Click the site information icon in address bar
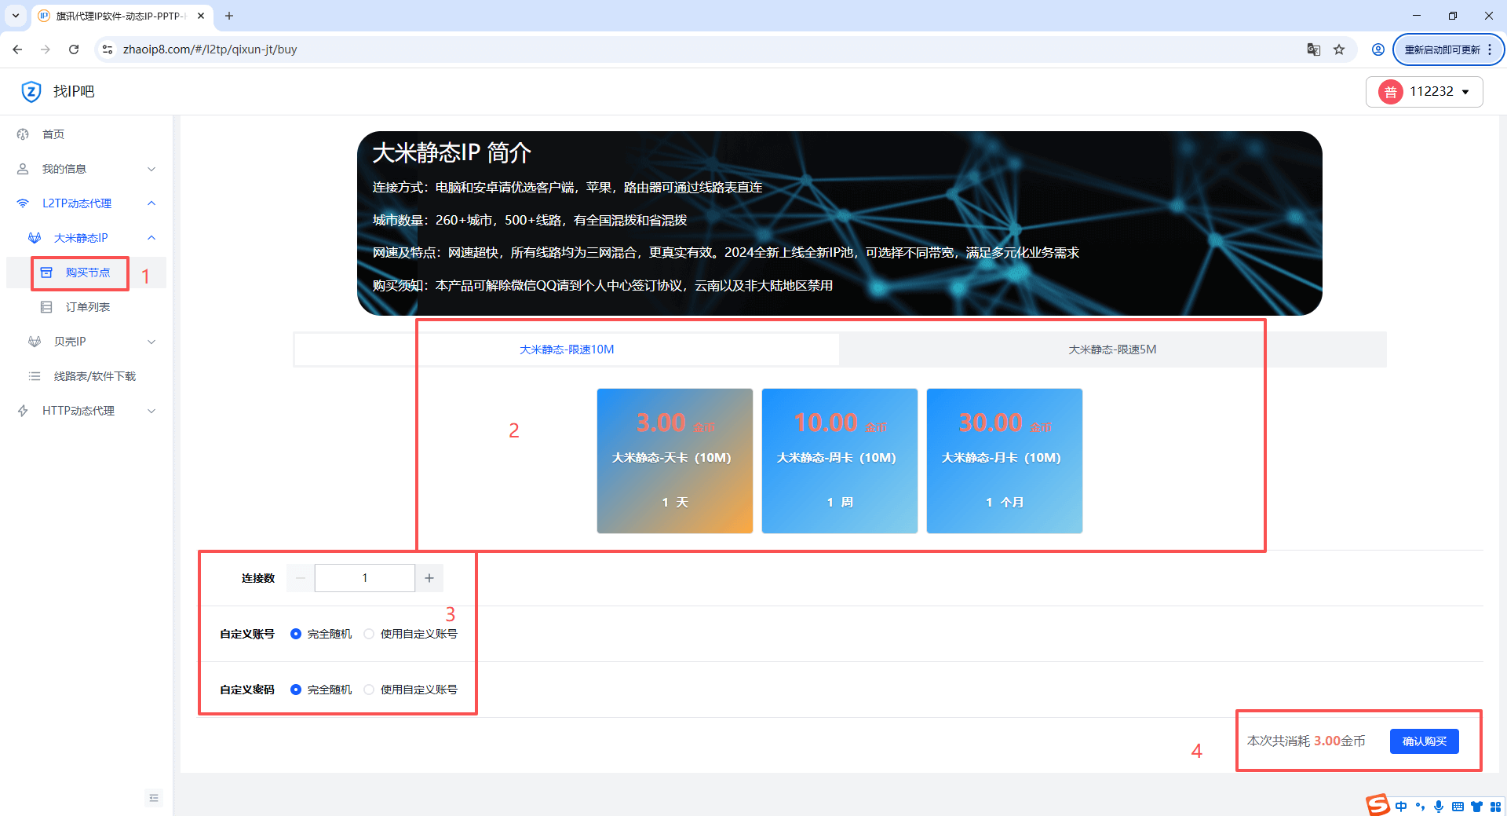This screenshot has height=816, width=1507. [108, 49]
